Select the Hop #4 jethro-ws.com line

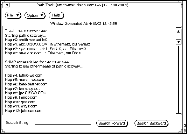coord(23,76)
